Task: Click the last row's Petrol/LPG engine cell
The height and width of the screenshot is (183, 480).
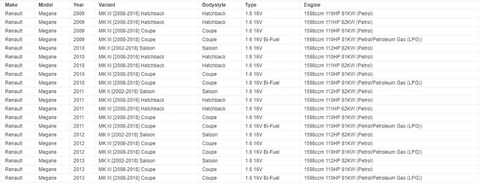Action: coord(363,178)
